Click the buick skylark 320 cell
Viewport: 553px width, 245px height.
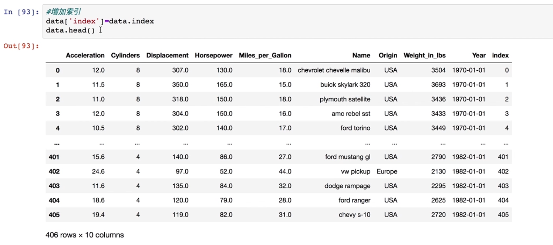click(x=345, y=85)
